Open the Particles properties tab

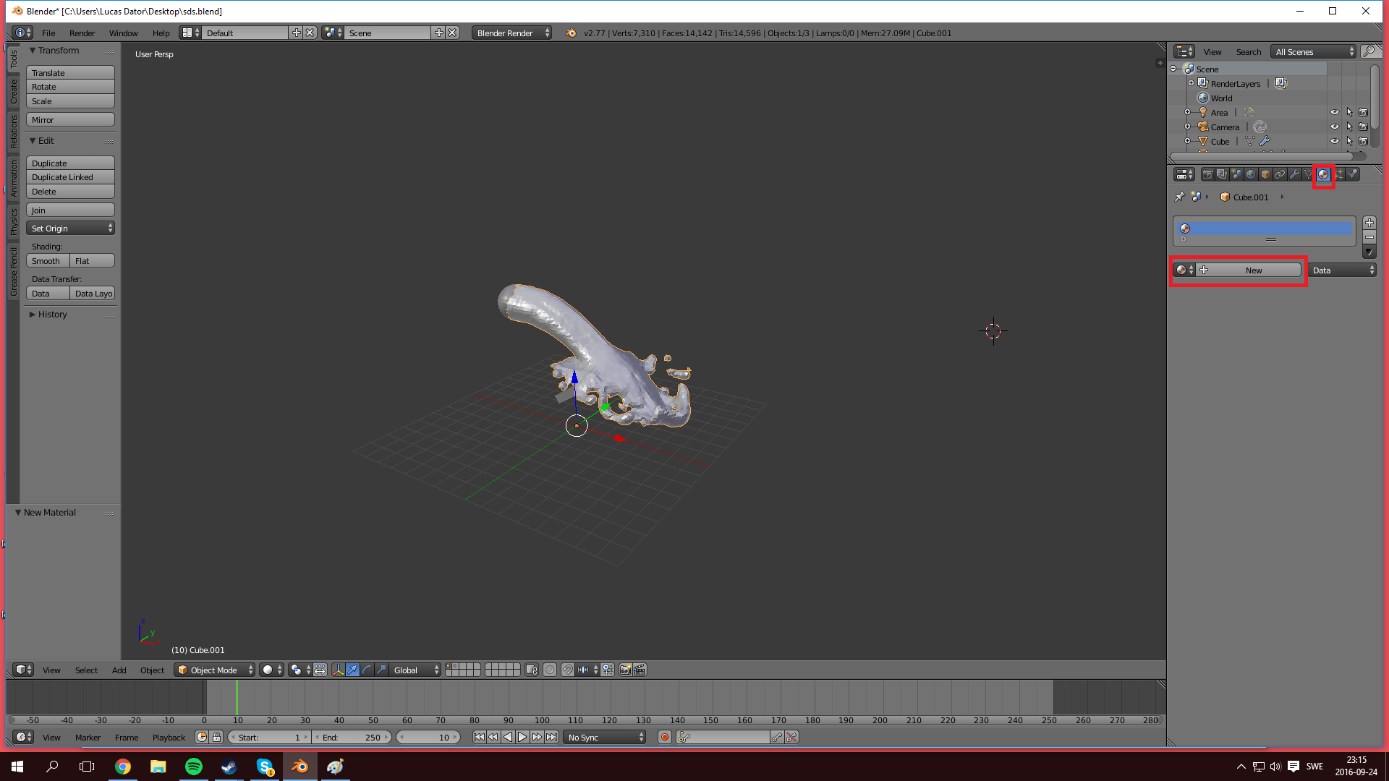click(x=1339, y=174)
